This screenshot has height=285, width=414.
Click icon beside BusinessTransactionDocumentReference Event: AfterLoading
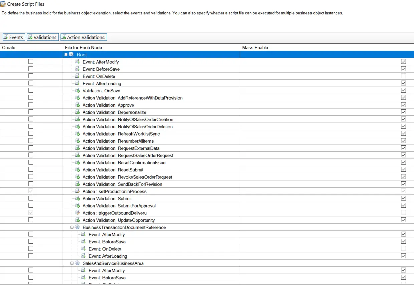click(83, 256)
